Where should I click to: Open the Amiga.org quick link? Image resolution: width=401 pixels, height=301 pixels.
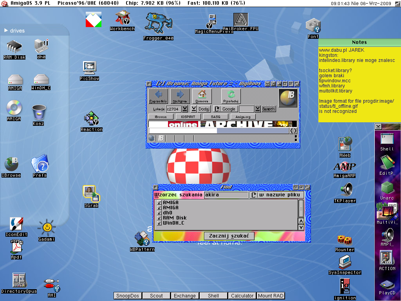pyautogui.click(x=243, y=117)
